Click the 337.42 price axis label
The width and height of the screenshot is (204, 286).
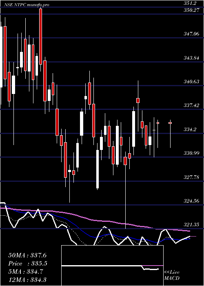[191, 105]
